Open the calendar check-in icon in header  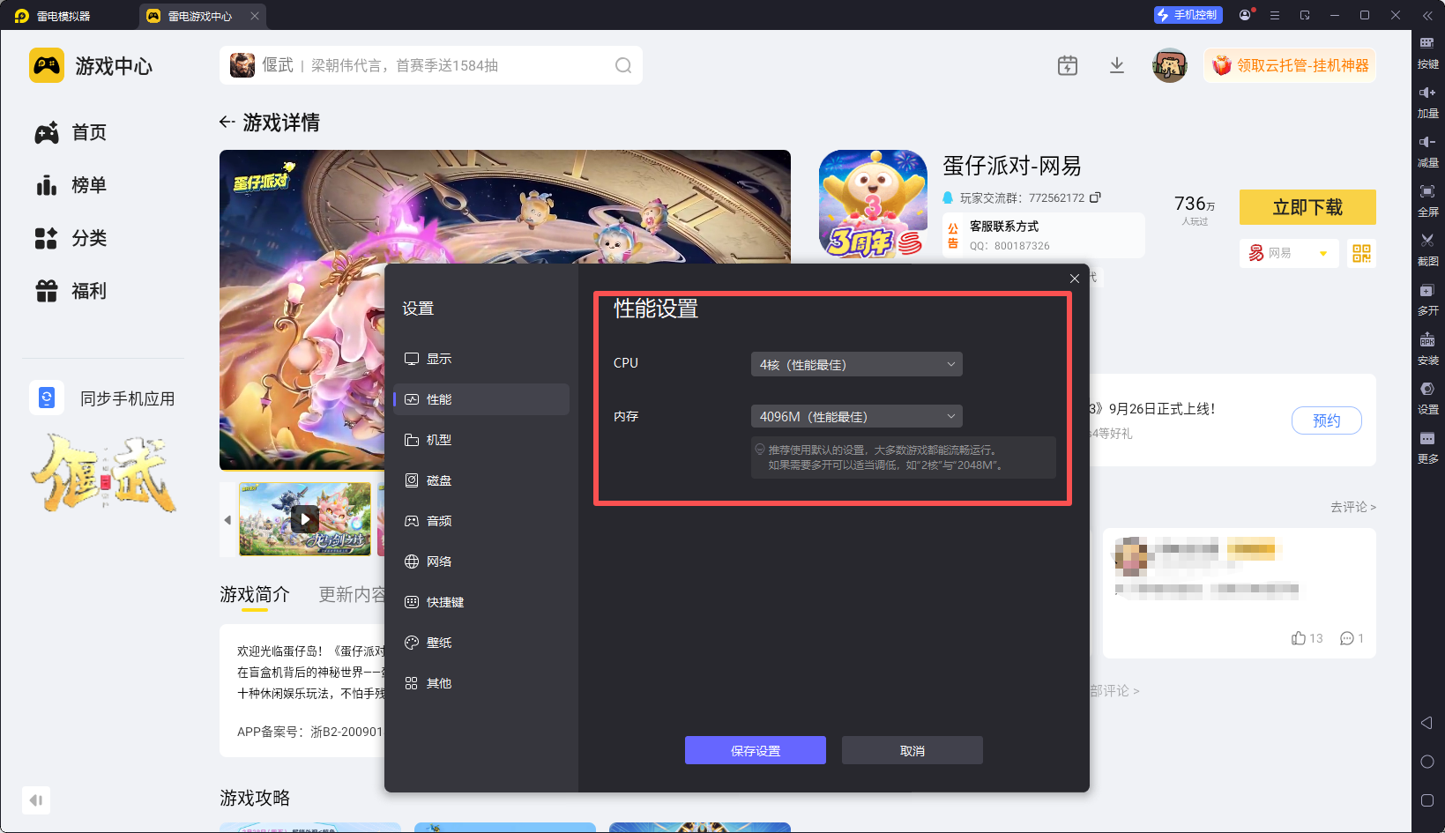tap(1068, 65)
